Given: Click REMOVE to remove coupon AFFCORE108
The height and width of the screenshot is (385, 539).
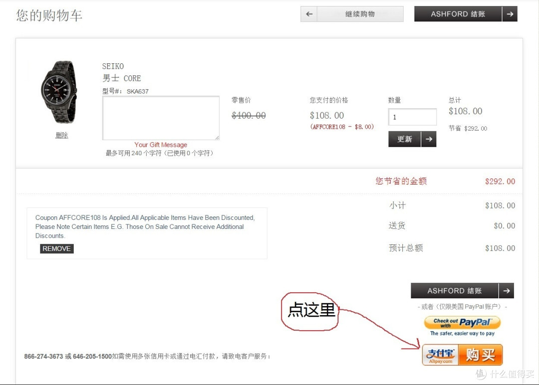Looking at the screenshot, I should click(x=57, y=249).
